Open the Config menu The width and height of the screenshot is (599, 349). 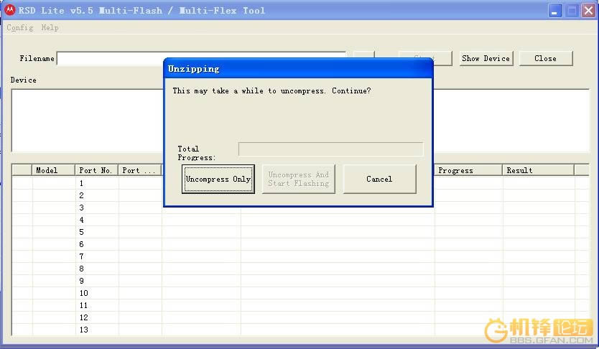[x=19, y=28]
